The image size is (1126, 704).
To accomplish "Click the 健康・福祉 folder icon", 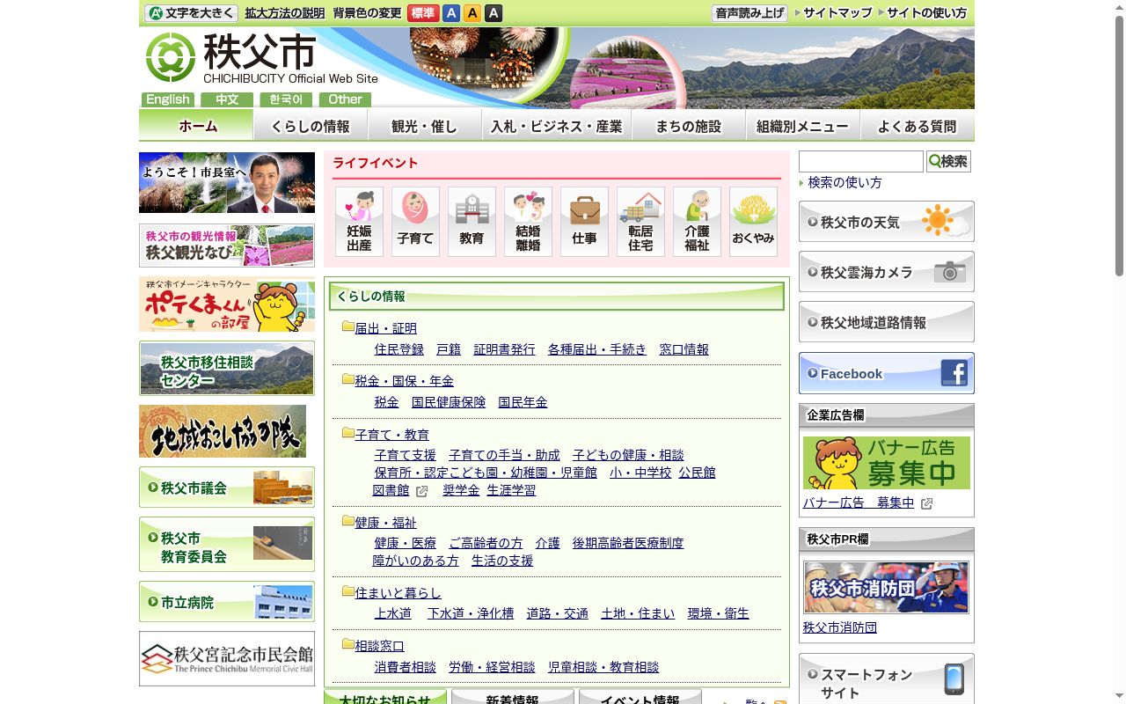I will [x=347, y=522].
